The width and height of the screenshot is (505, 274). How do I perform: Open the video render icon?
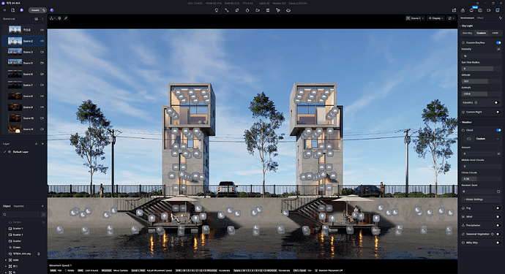489,10
